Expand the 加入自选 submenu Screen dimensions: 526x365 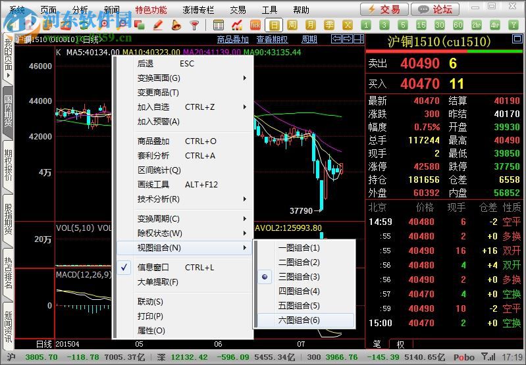[184, 107]
